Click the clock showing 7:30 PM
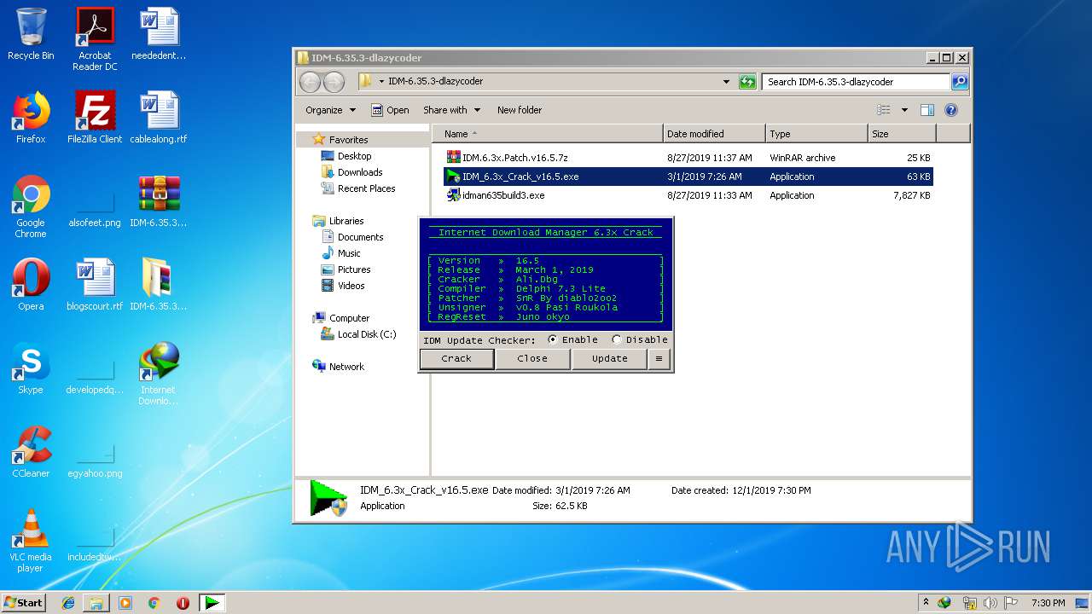This screenshot has width=1092, height=614. pyautogui.click(x=1048, y=603)
